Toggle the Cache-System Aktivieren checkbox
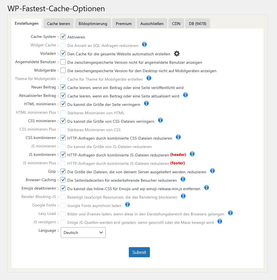277x280 pixels. [63, 37]
